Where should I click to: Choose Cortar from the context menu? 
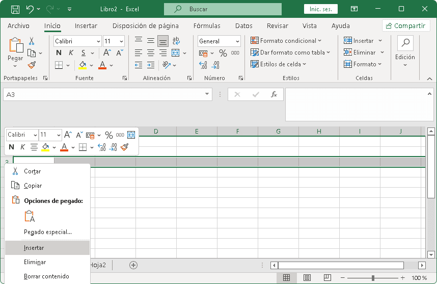coord(47,171)
